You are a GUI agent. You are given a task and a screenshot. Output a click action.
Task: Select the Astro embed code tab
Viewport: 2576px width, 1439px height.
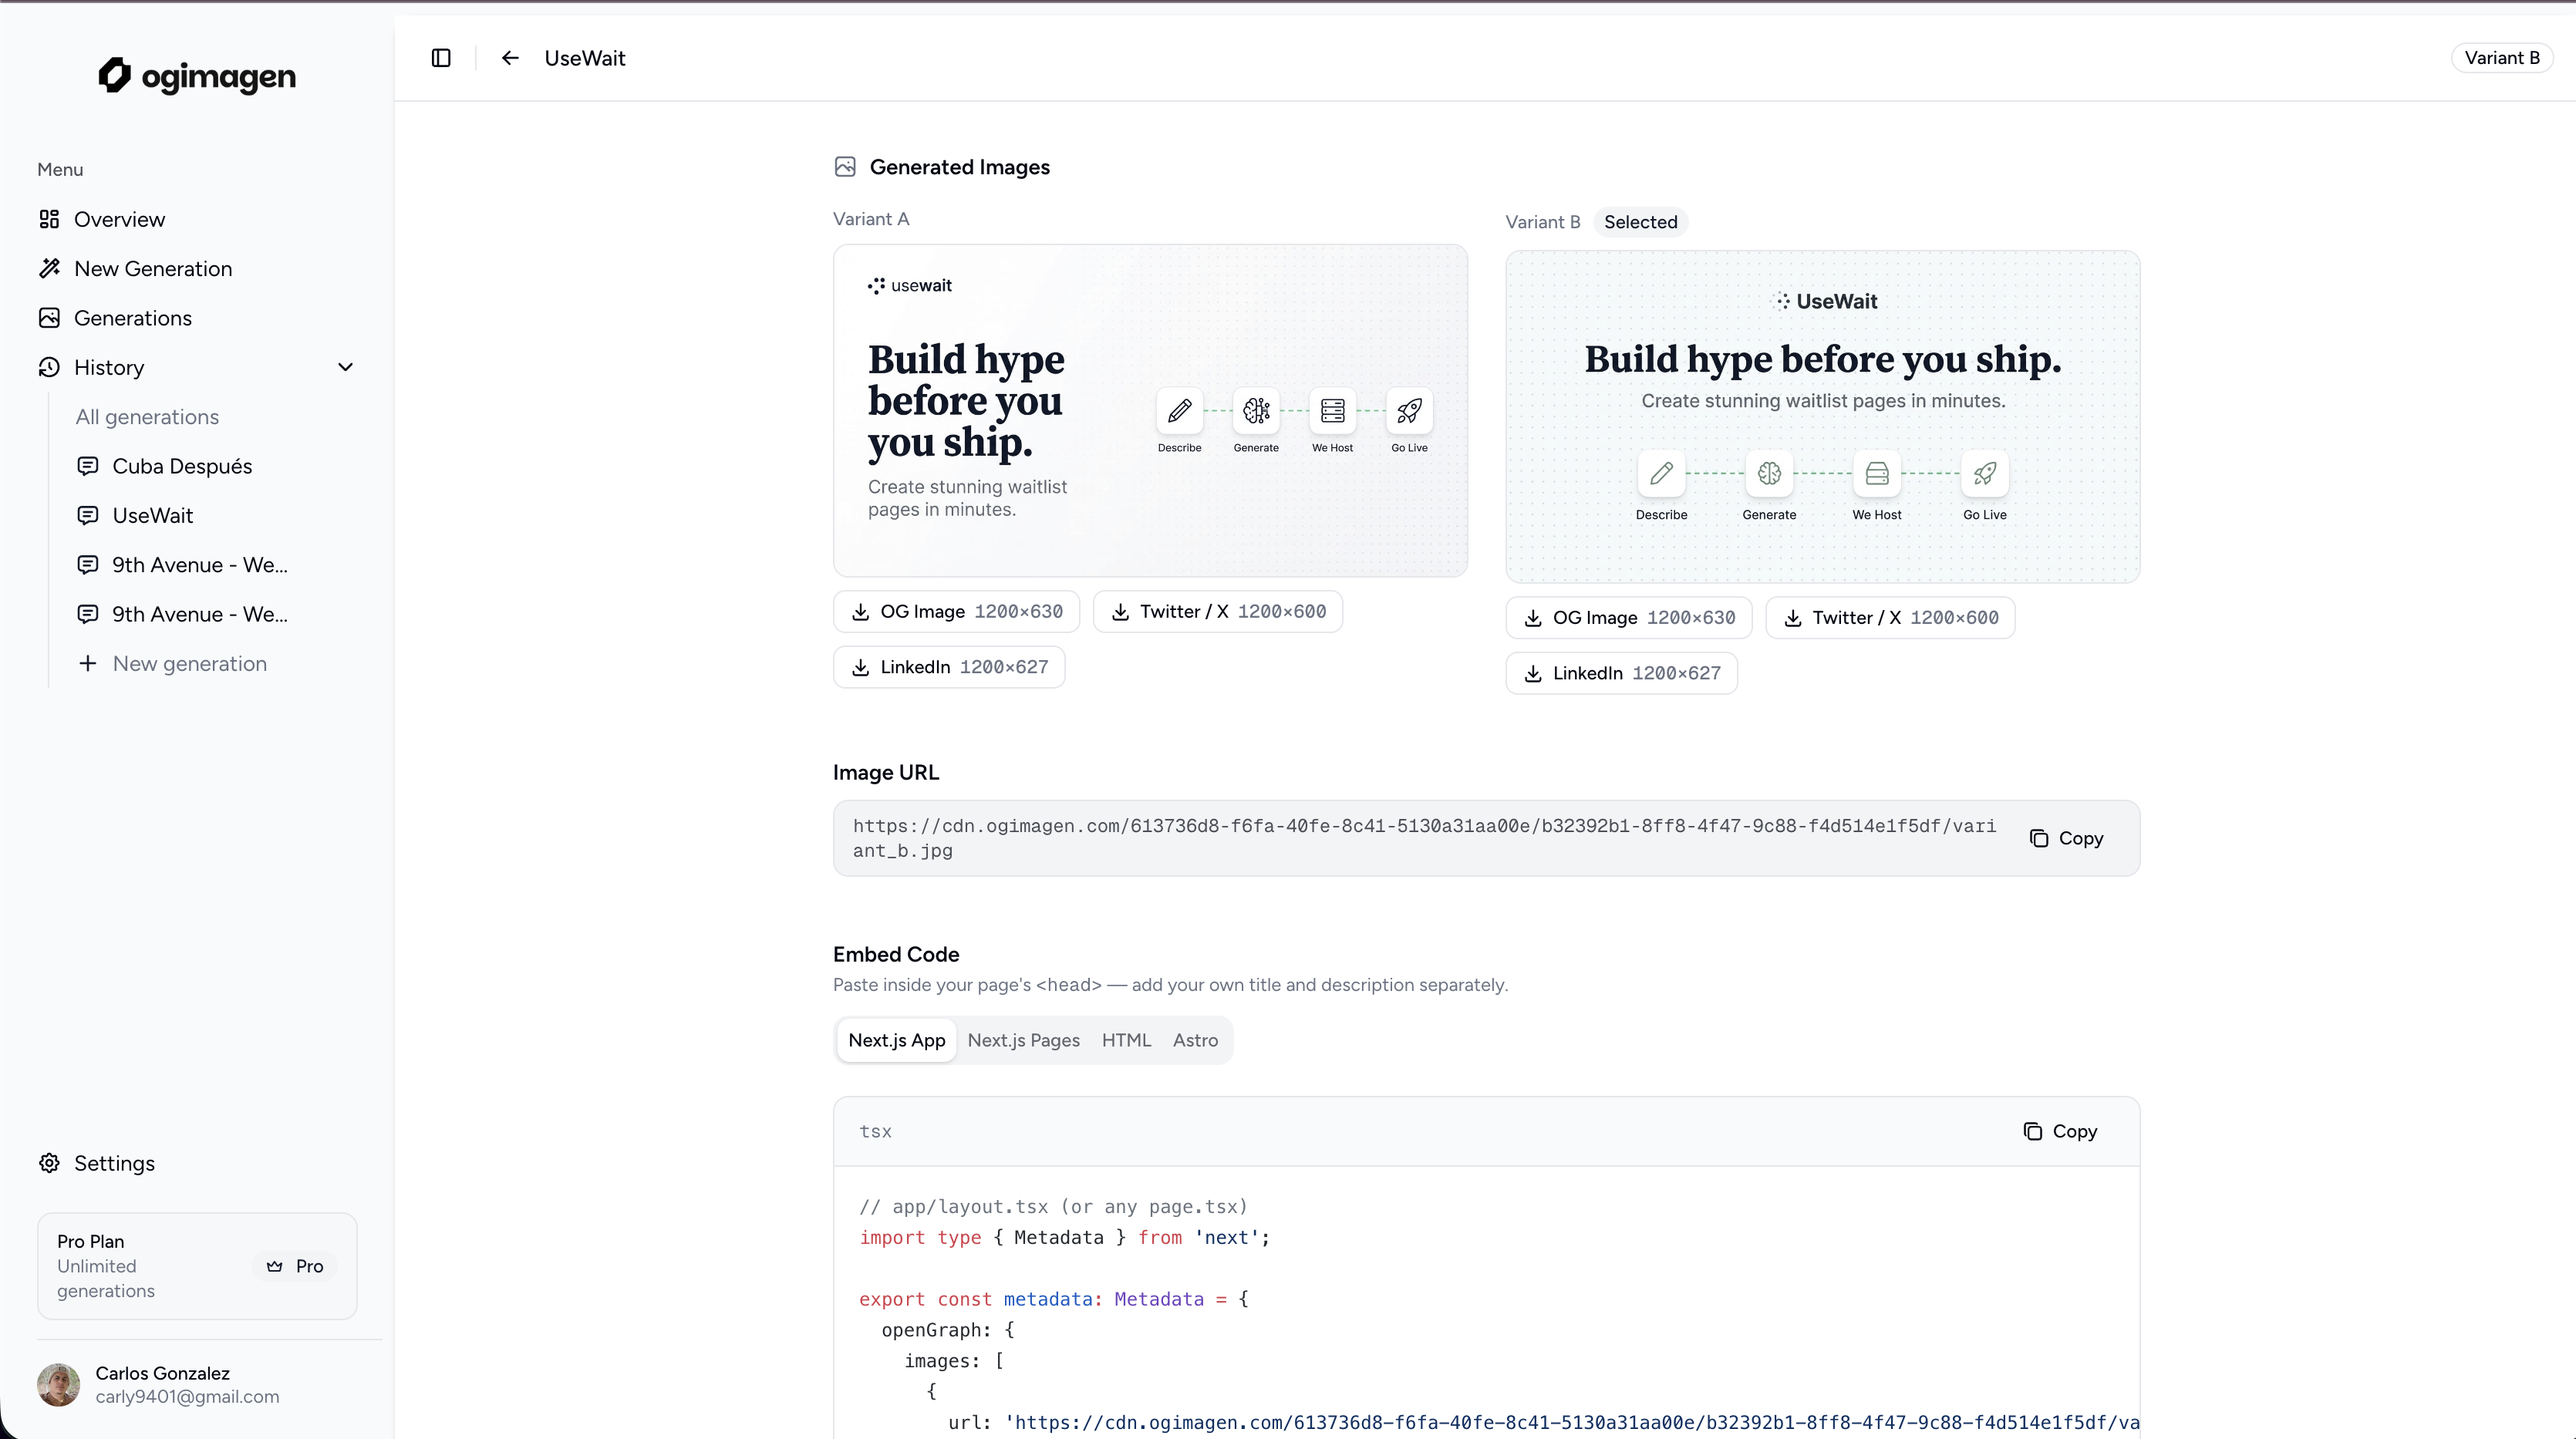(1195, 1040)
